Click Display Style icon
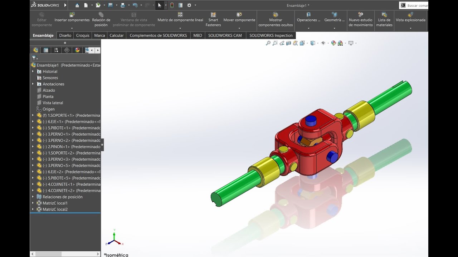The width and height of the screenshot is (458, 257). point(313,43)
